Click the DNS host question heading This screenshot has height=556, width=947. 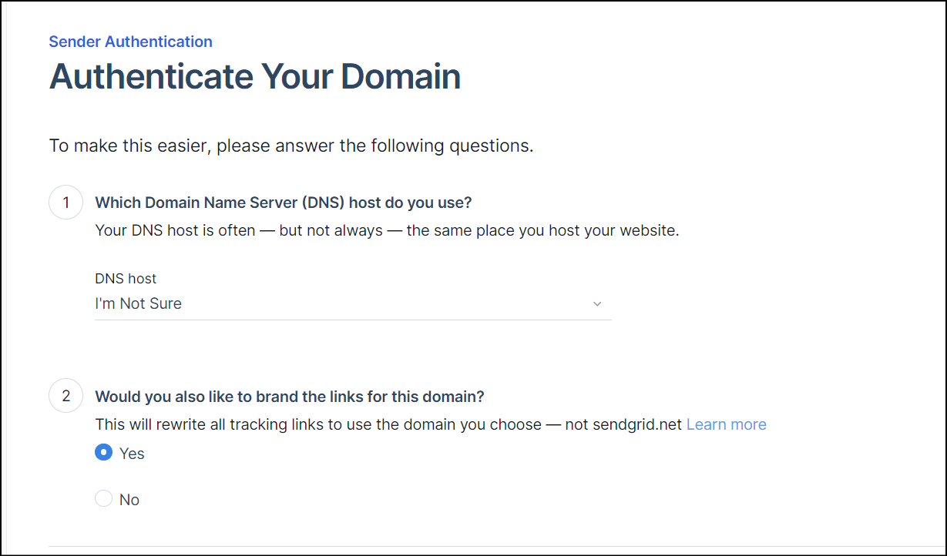283,203
